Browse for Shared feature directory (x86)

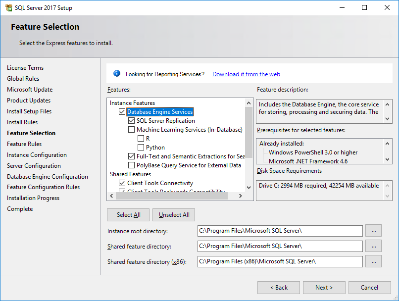coord(374,261)
